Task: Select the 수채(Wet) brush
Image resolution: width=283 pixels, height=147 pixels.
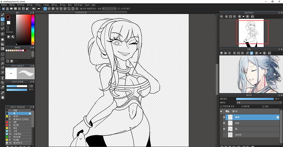Action: tap(18, 134)
